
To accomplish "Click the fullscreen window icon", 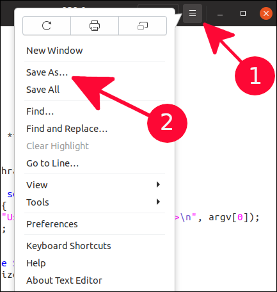I will [x=143, y=26].
